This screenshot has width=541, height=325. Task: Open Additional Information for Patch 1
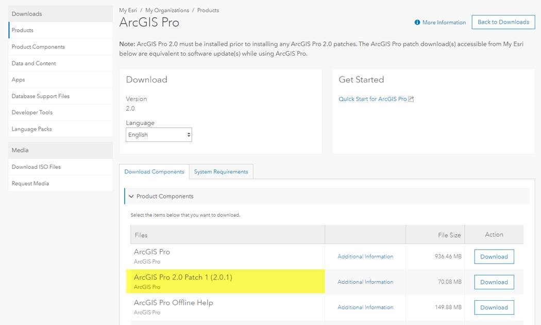[365, 282]
